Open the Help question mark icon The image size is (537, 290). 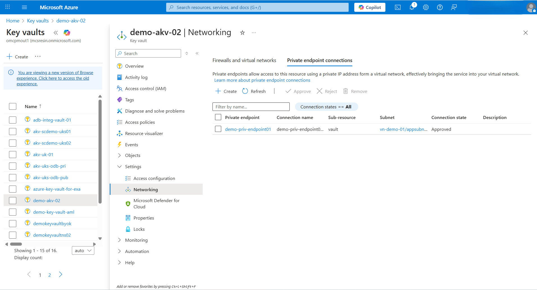[440, 7]
